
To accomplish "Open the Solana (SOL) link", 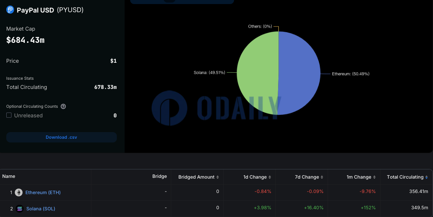I will (x=41, y=209).
